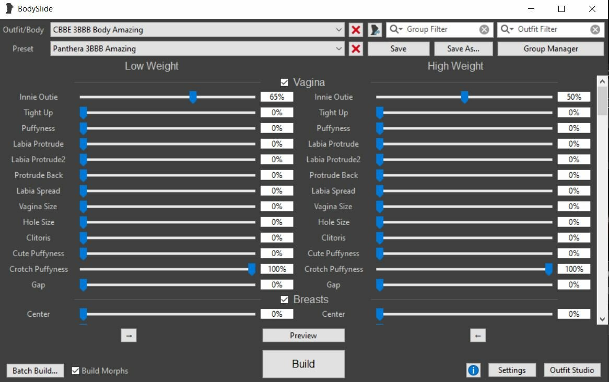Click the Save button
Screen dimensions: 609x382
tap(399, 49)
